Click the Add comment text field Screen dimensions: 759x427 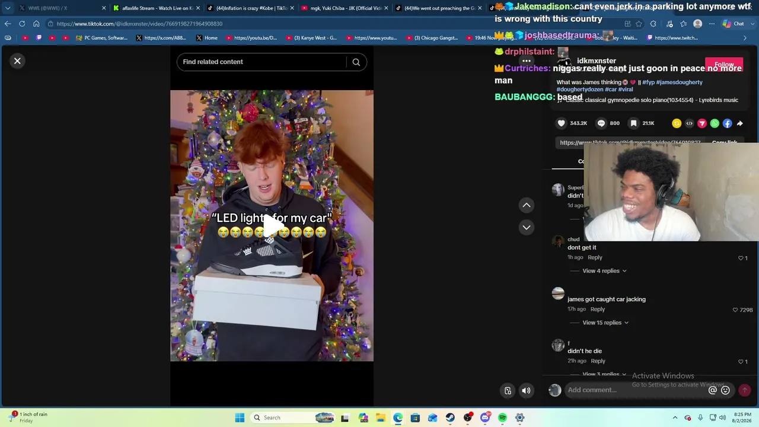click(636, 390)
